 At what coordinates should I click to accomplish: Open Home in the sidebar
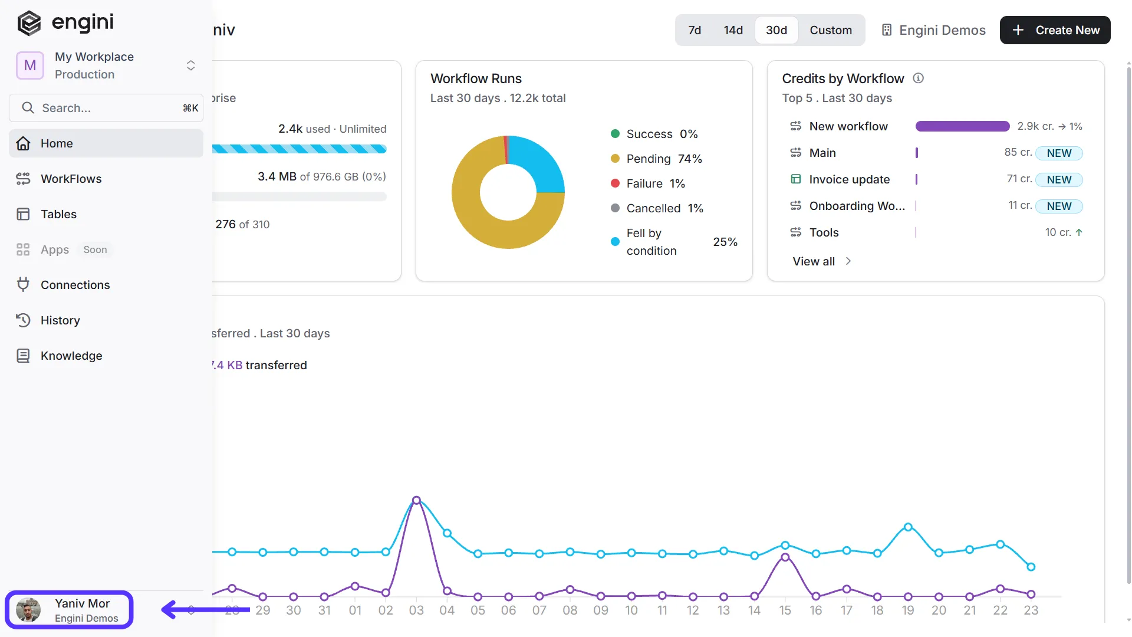tap(106, 143)
